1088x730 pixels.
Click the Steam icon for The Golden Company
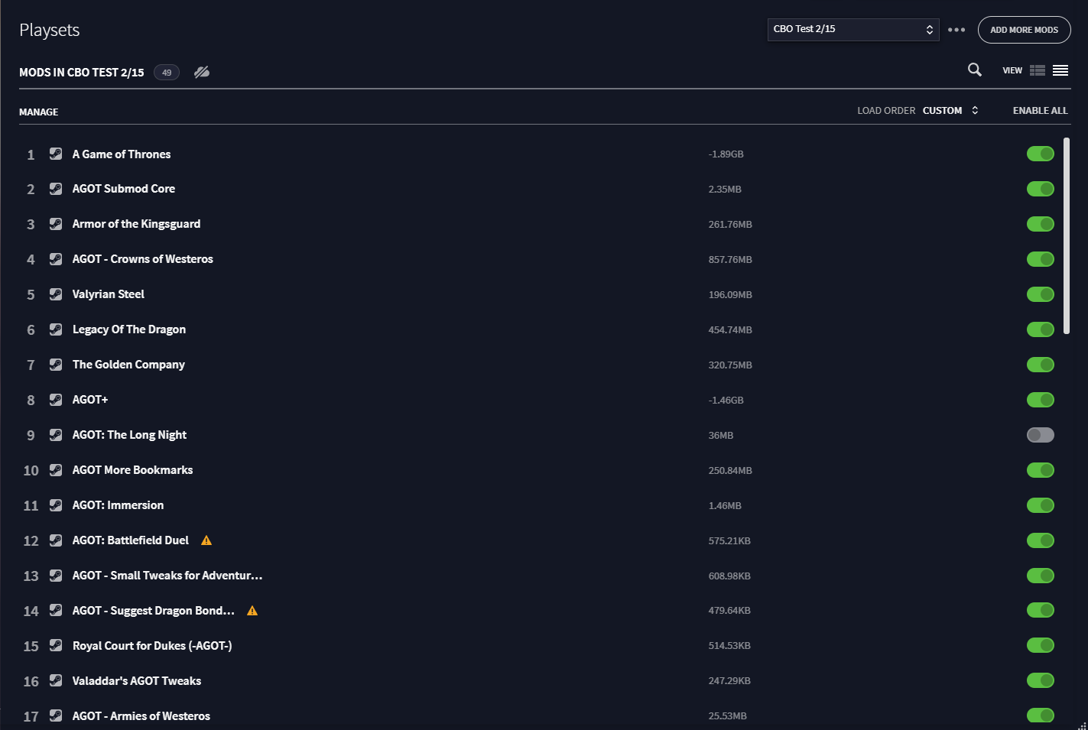point(56,365)
